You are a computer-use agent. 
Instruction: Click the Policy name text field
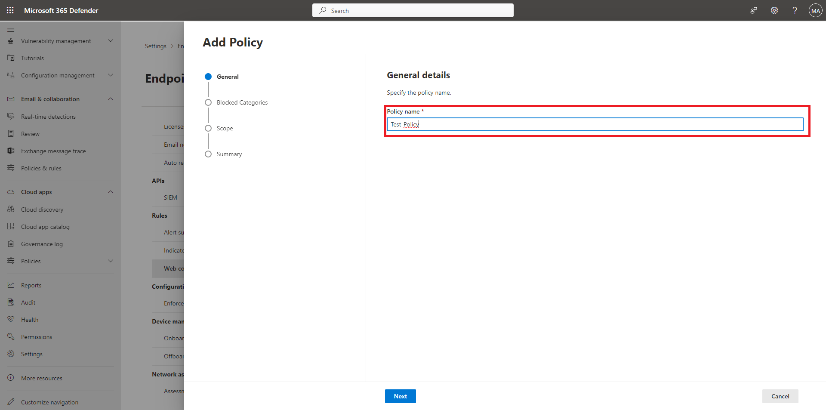tap(595, 124)
